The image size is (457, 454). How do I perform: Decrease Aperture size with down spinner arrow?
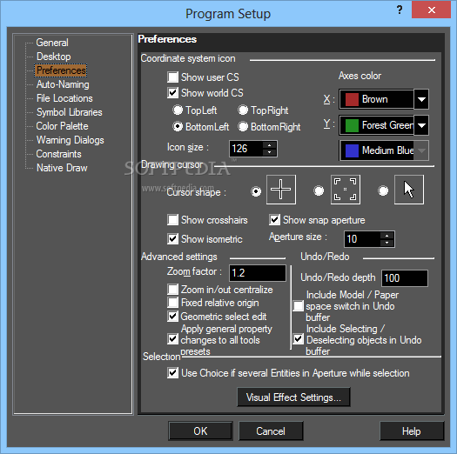click(386, 243)
